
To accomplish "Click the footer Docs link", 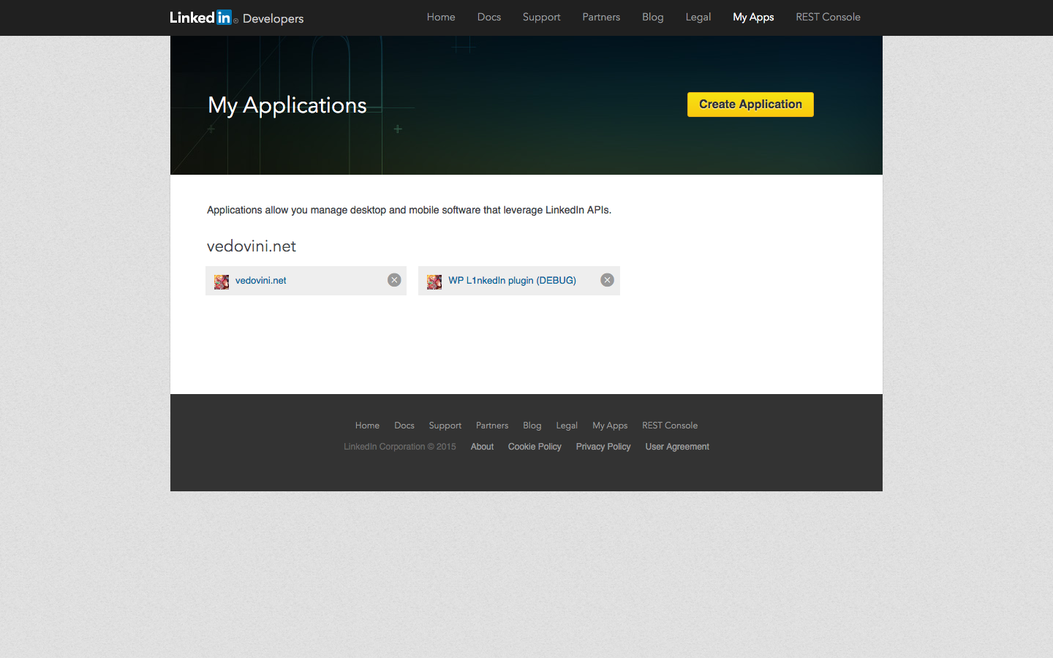I will pyautogui.click(x=404, y=426).
